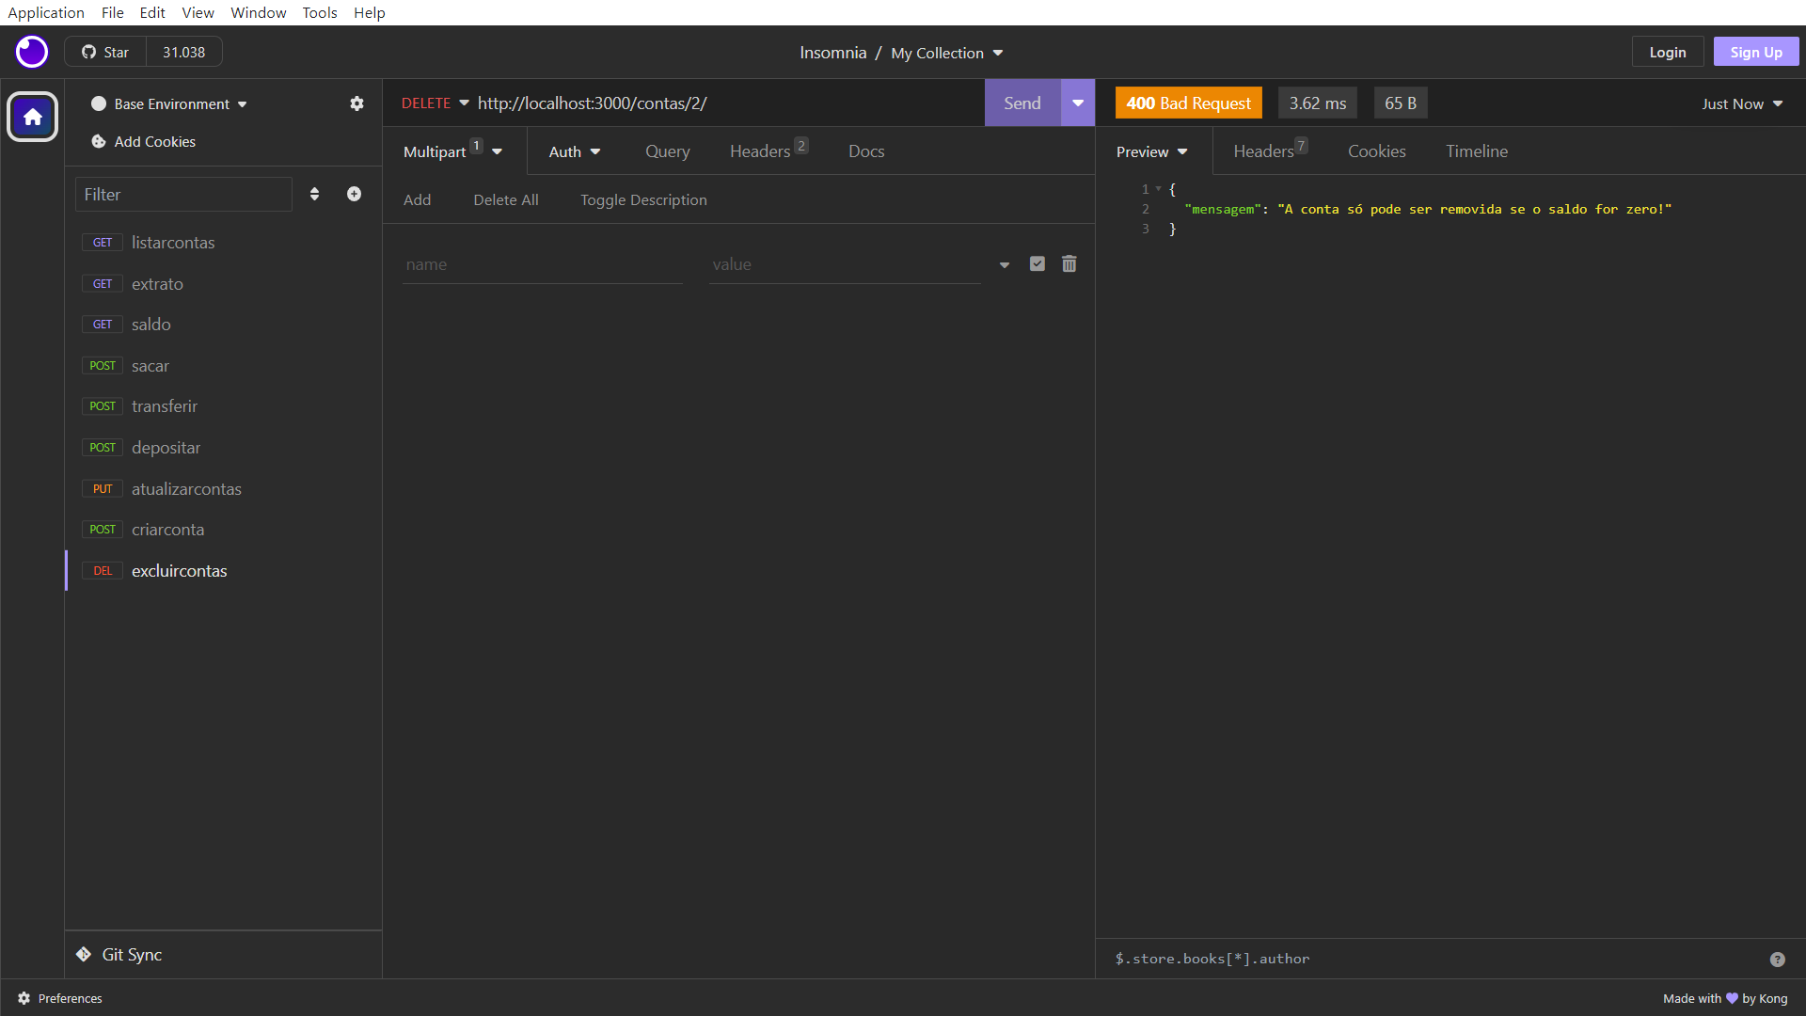Click the Insomnia logo icon
Screen dimensions: 1806x1016
32,52
